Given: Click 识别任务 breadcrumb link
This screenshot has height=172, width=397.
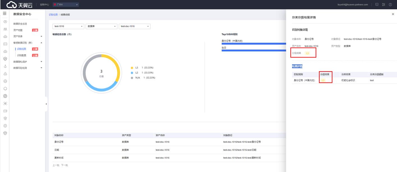Looking at the screenshot, I should point(53,15).
